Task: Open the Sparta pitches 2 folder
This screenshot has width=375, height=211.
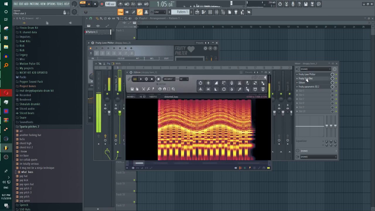Action: click(x=29, y=127)
